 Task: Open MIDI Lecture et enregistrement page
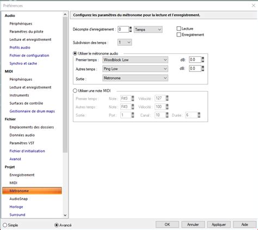[30, 87]
